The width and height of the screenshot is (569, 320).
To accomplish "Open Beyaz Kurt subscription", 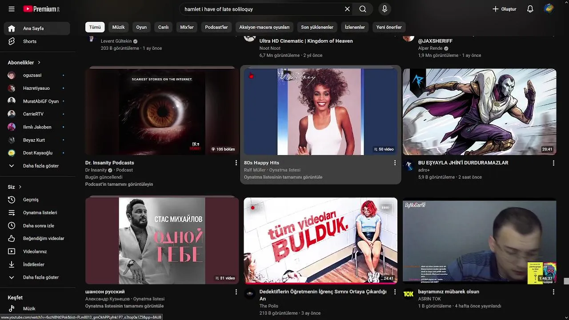I will [x=37, y=140].
